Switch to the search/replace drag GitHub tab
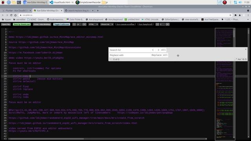This screenshot has width=251, height=141. (79, 11)
